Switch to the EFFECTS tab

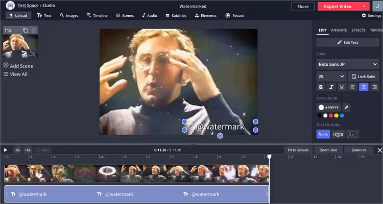(358, 30)
